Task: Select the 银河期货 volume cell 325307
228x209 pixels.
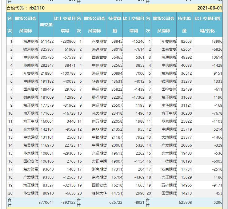Action: pyautogui.click(x=47, y=49)
